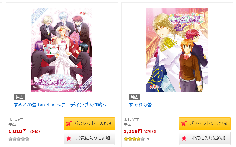The width and height of the screenshot is (236, 147).
Task: Add すみれの蕾 to favorites with お気に入りに追加
Action: [205, 138]
